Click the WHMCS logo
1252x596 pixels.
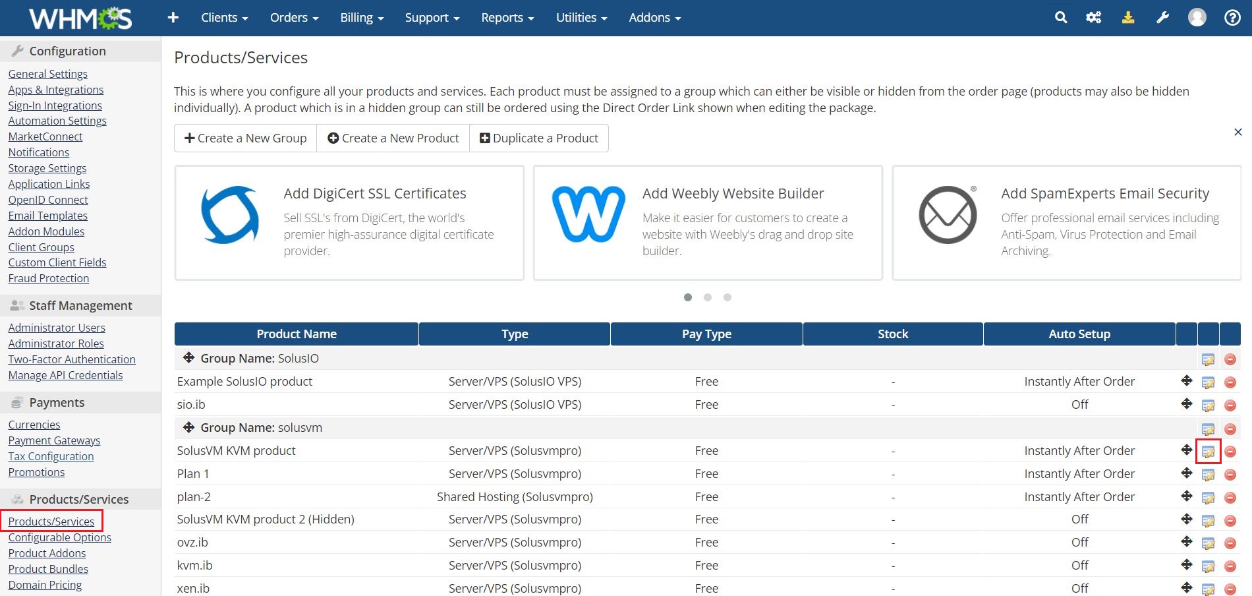(80, 18)
